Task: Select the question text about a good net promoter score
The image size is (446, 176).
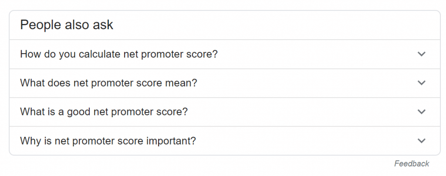Action: click(x=104, y=112)
